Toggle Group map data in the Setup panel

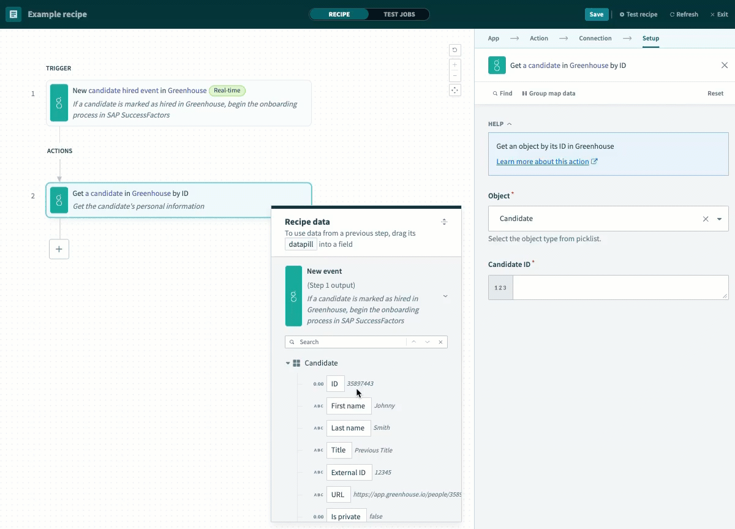pos(548,93)
